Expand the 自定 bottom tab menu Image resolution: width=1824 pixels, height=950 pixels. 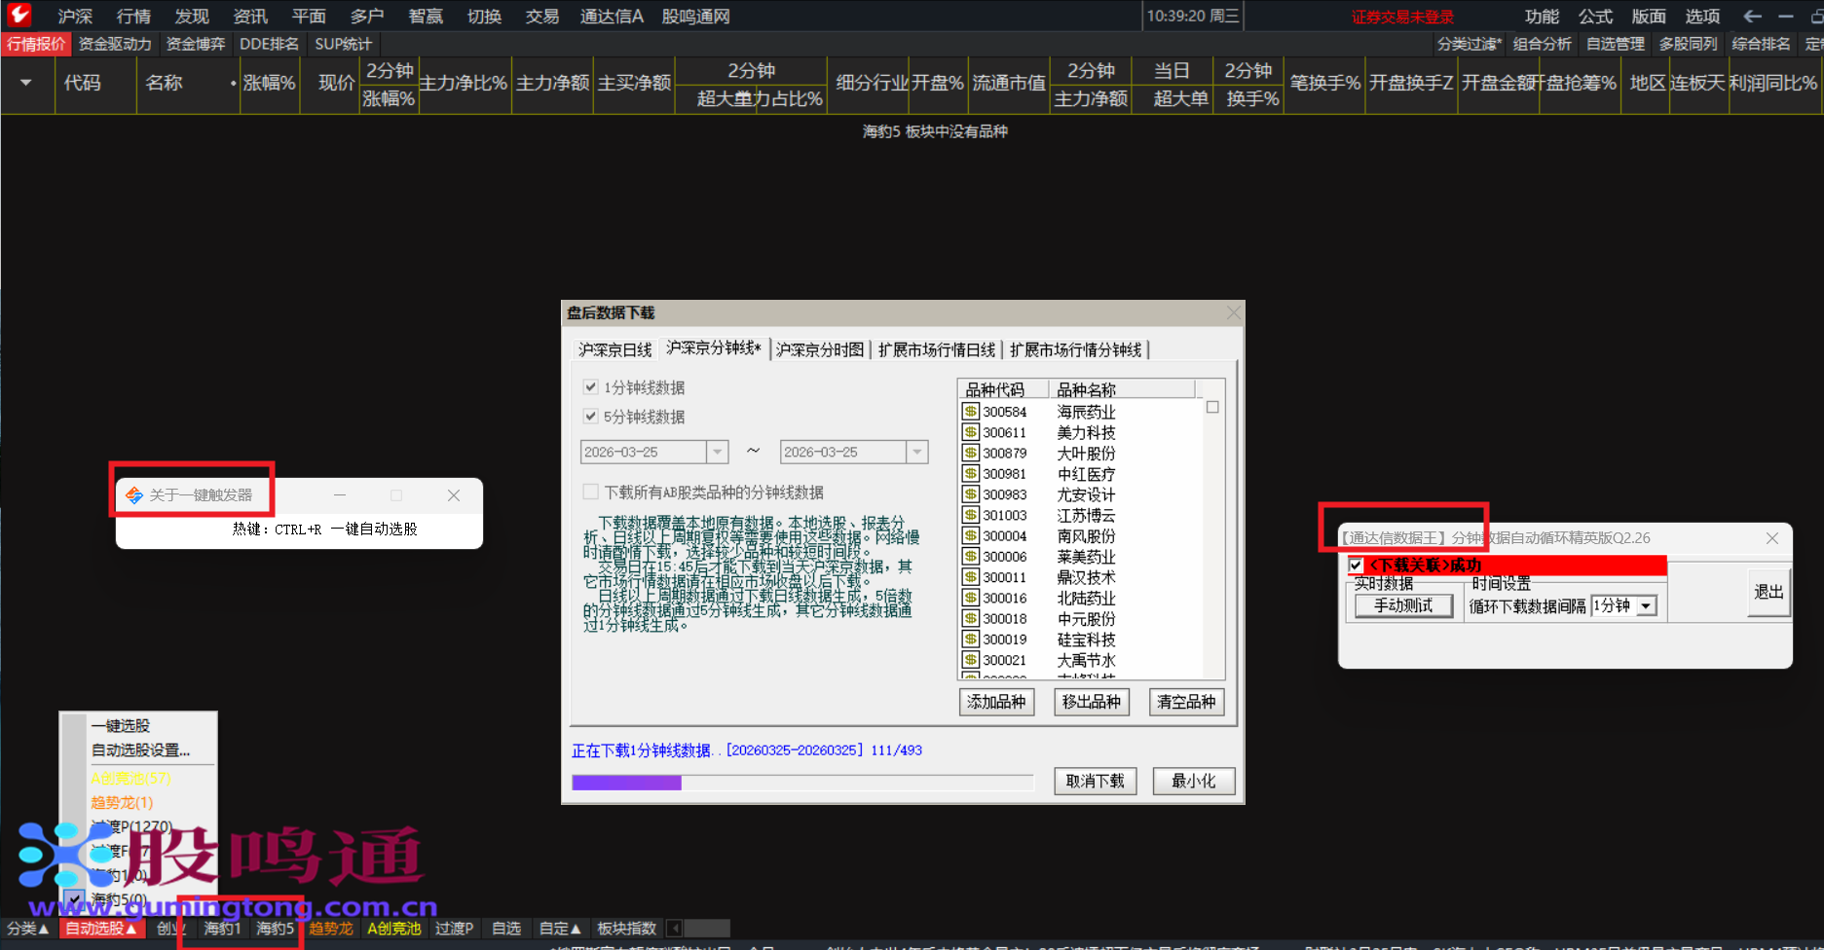click(x=560, y=929)
